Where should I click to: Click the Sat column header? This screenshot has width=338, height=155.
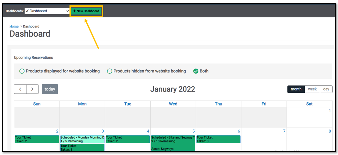[309, 104]
